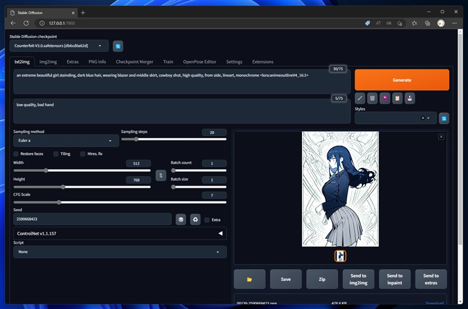Click the Seed input field
Screen dimensions: 468x309
92,219
